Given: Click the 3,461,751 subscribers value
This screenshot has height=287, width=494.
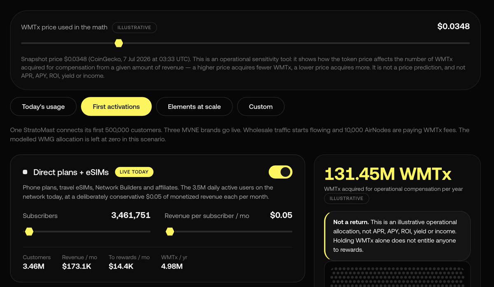Looking at the screenshot, I should tap(131, 215).
